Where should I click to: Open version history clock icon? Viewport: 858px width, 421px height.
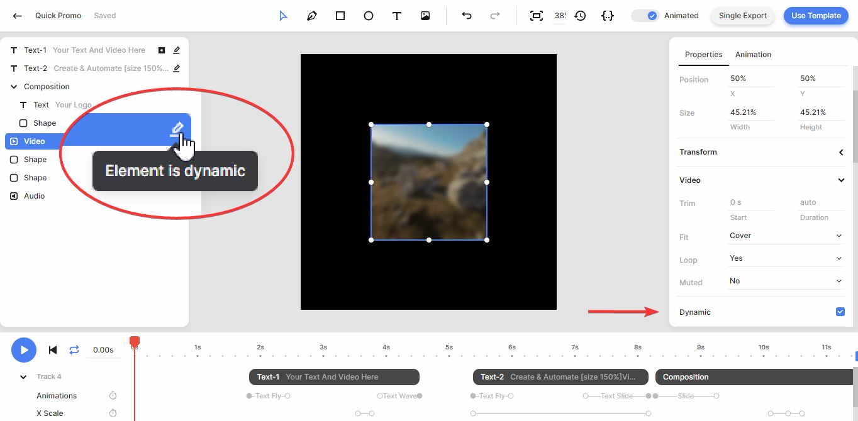point(580,16)
